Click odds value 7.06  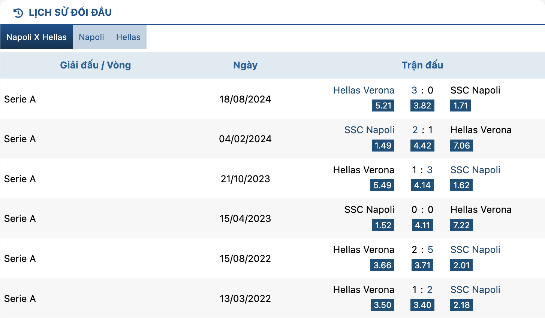461,146
